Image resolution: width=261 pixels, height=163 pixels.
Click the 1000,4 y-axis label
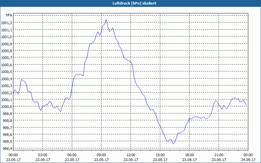(x=7, y=79)
